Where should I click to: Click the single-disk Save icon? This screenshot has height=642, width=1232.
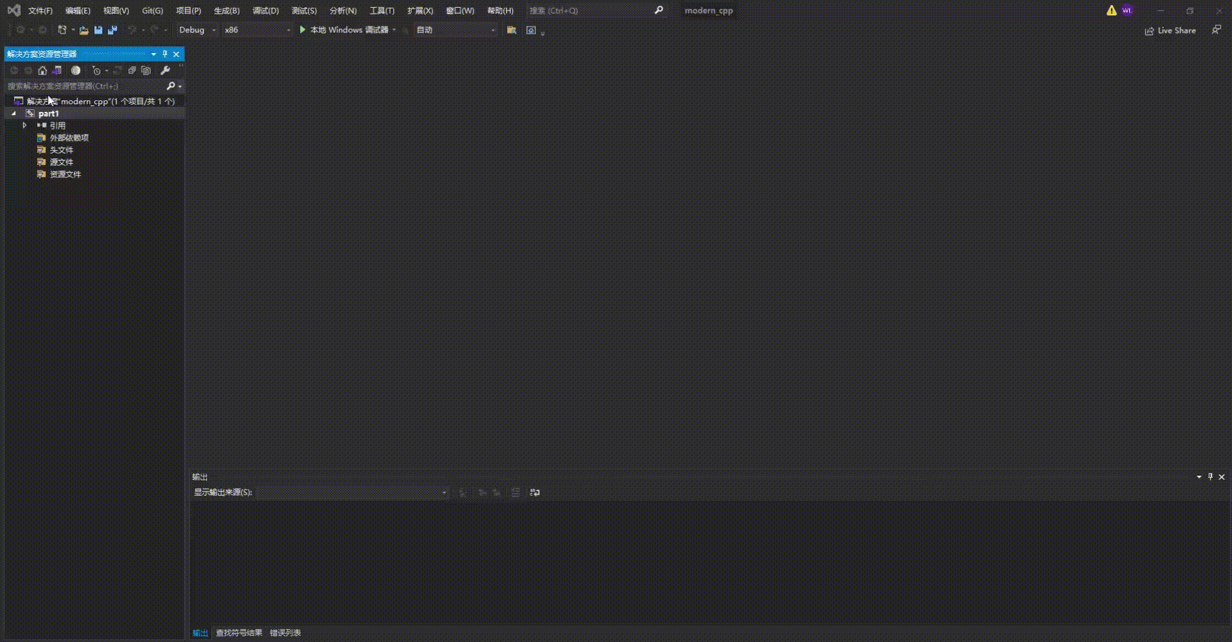coord(98,30)
